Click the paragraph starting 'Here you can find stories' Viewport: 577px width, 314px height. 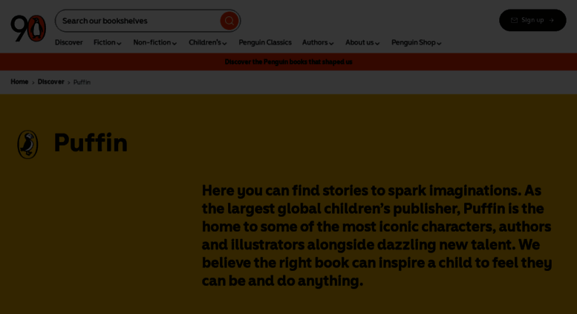(376, 235)
